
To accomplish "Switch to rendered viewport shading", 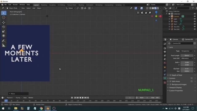I will [158, 8].
